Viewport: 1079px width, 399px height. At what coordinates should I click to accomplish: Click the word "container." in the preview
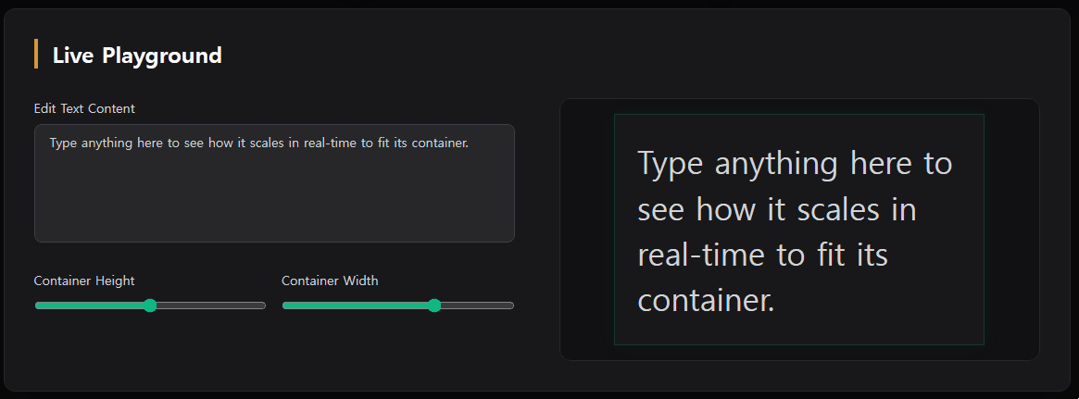coord(706,300)
